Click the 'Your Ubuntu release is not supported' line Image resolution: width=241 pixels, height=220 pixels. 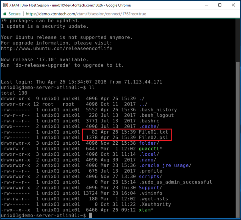(x=67, y=37)
